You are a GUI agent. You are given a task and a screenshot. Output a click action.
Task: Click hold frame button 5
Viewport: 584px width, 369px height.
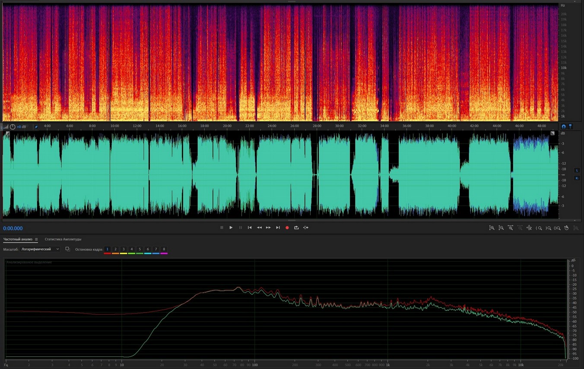(140, 249)
